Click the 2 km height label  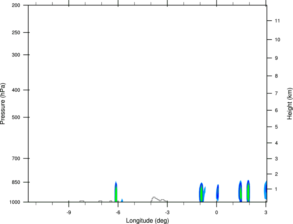276,174
